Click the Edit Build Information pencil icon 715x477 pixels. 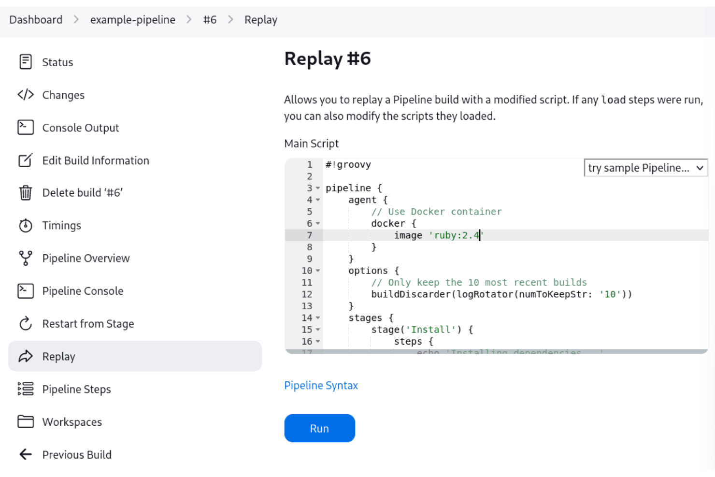[x=26, y=160]
